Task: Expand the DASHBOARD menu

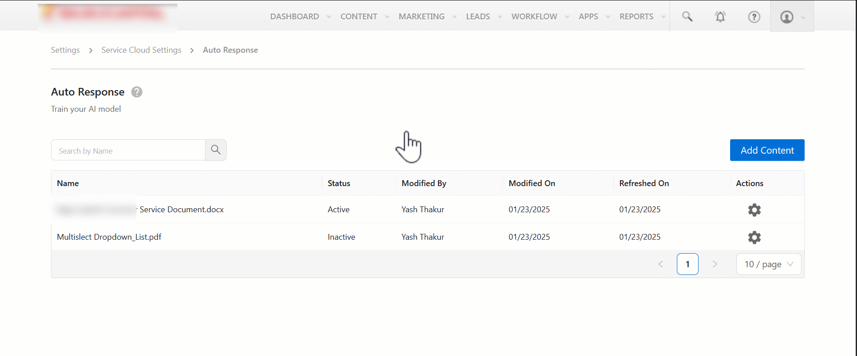Action: pyautogui.click(x=295, y=17)
